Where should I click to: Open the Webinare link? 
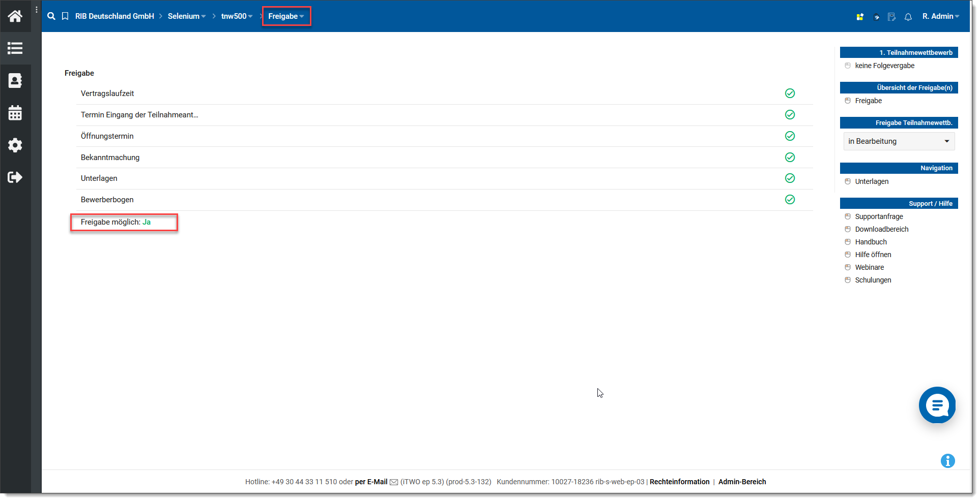click(x=870, y=267)
